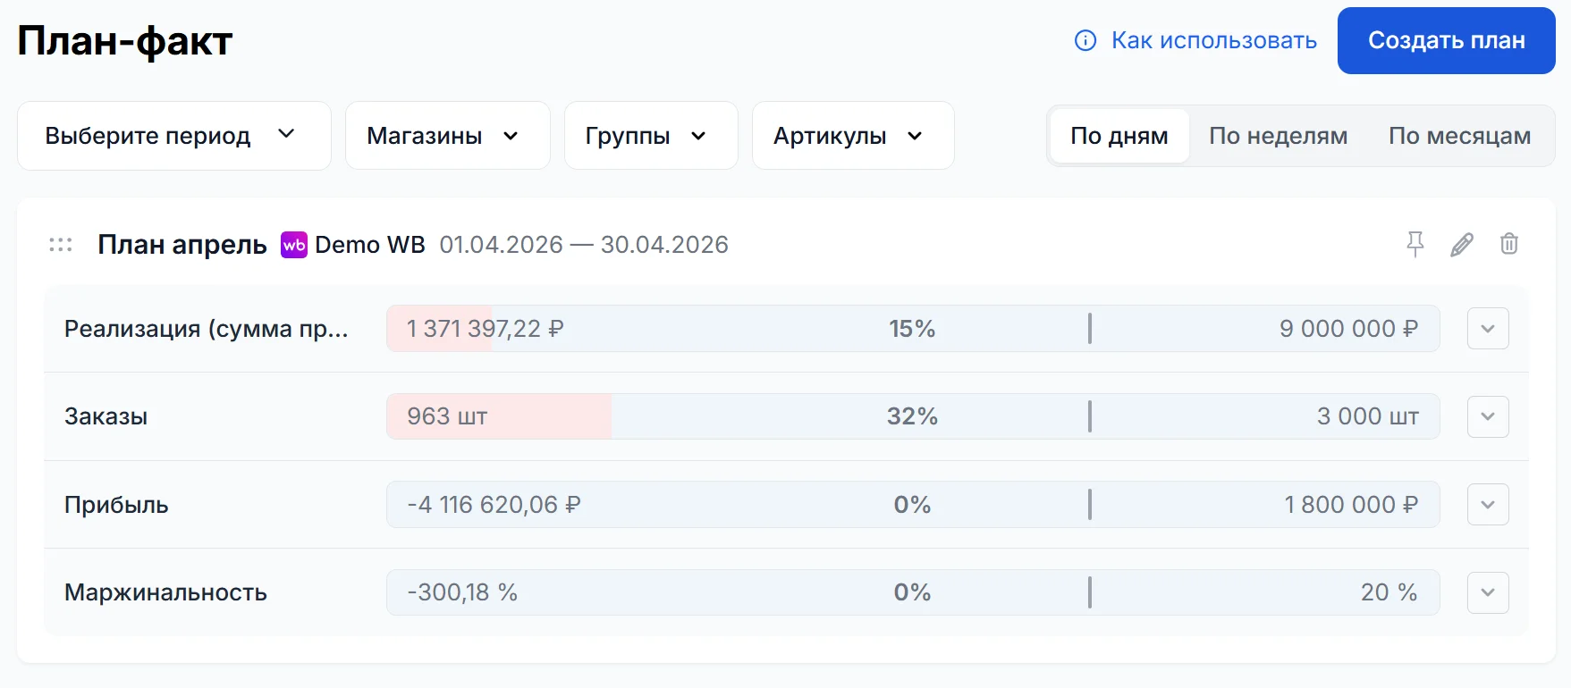
Task: Click the date range 01.04.2026 — 30.04.2026
Action: coord(584,245)
